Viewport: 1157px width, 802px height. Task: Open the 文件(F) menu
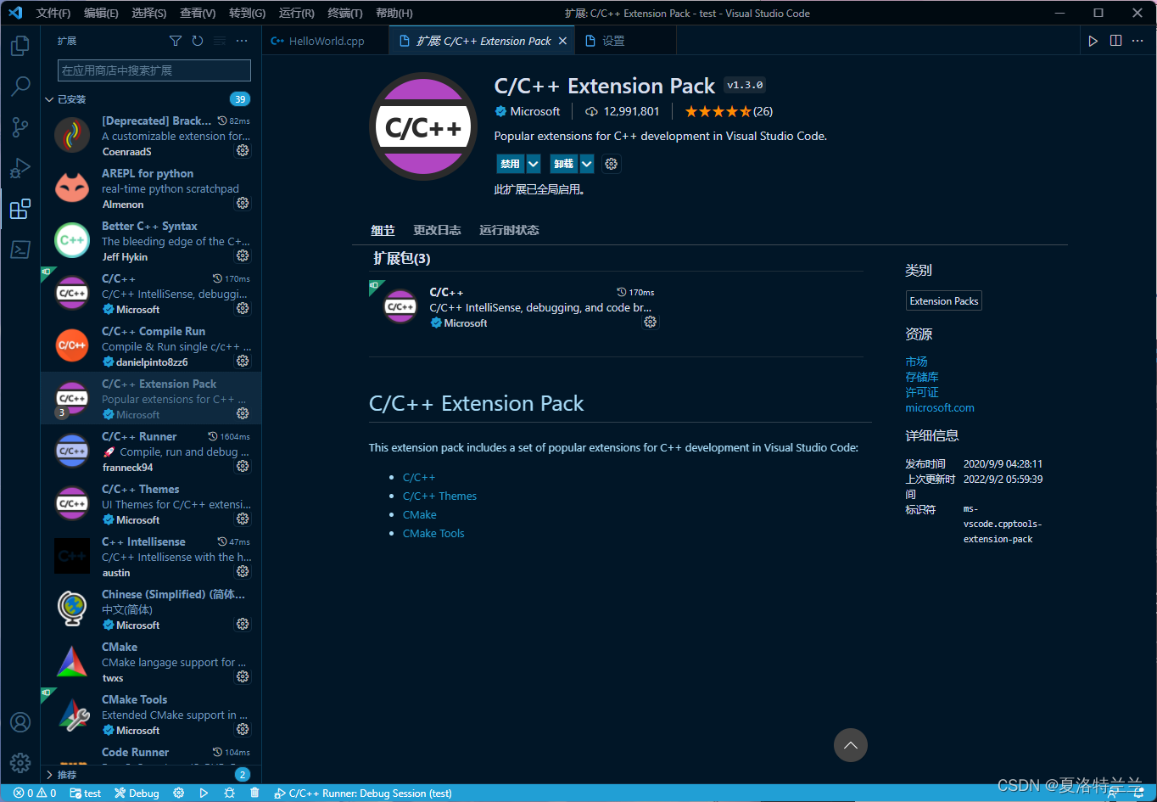(x=53, y=13)
